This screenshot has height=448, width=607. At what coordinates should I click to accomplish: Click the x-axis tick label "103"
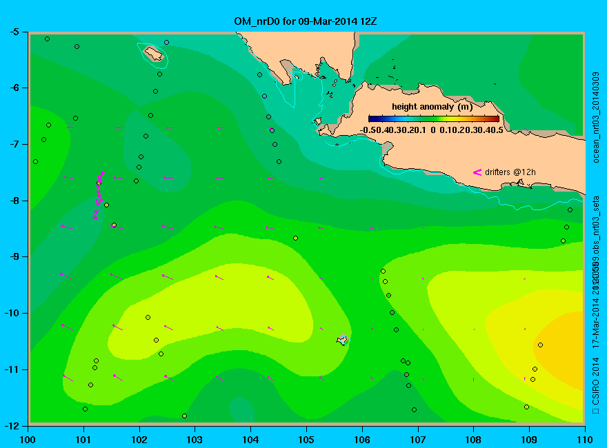(x=195, y=440)
